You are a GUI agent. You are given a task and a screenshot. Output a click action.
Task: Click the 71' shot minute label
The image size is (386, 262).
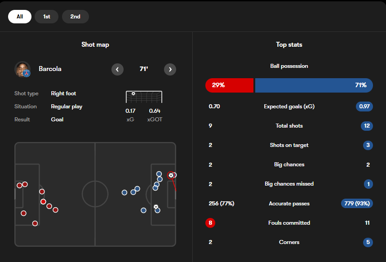(x=144, y=69)
